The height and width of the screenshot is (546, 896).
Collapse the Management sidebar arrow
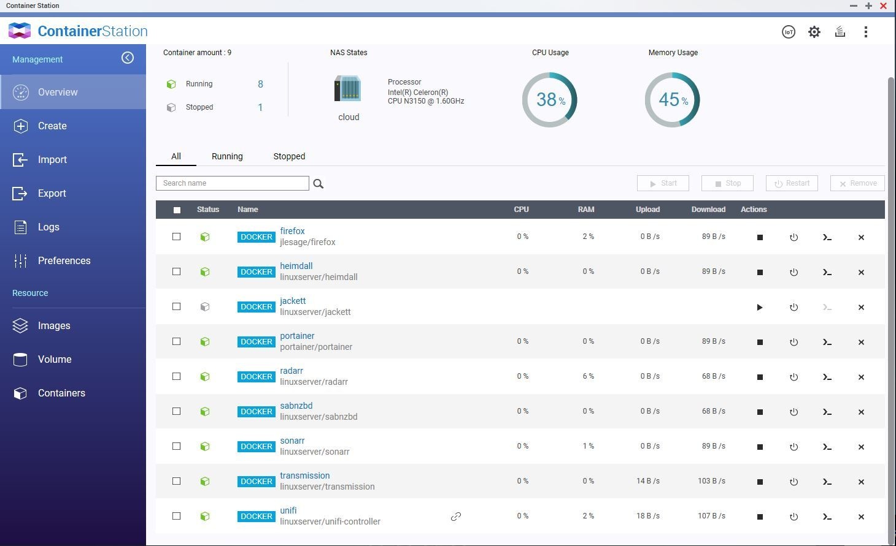tap(128, 58)
